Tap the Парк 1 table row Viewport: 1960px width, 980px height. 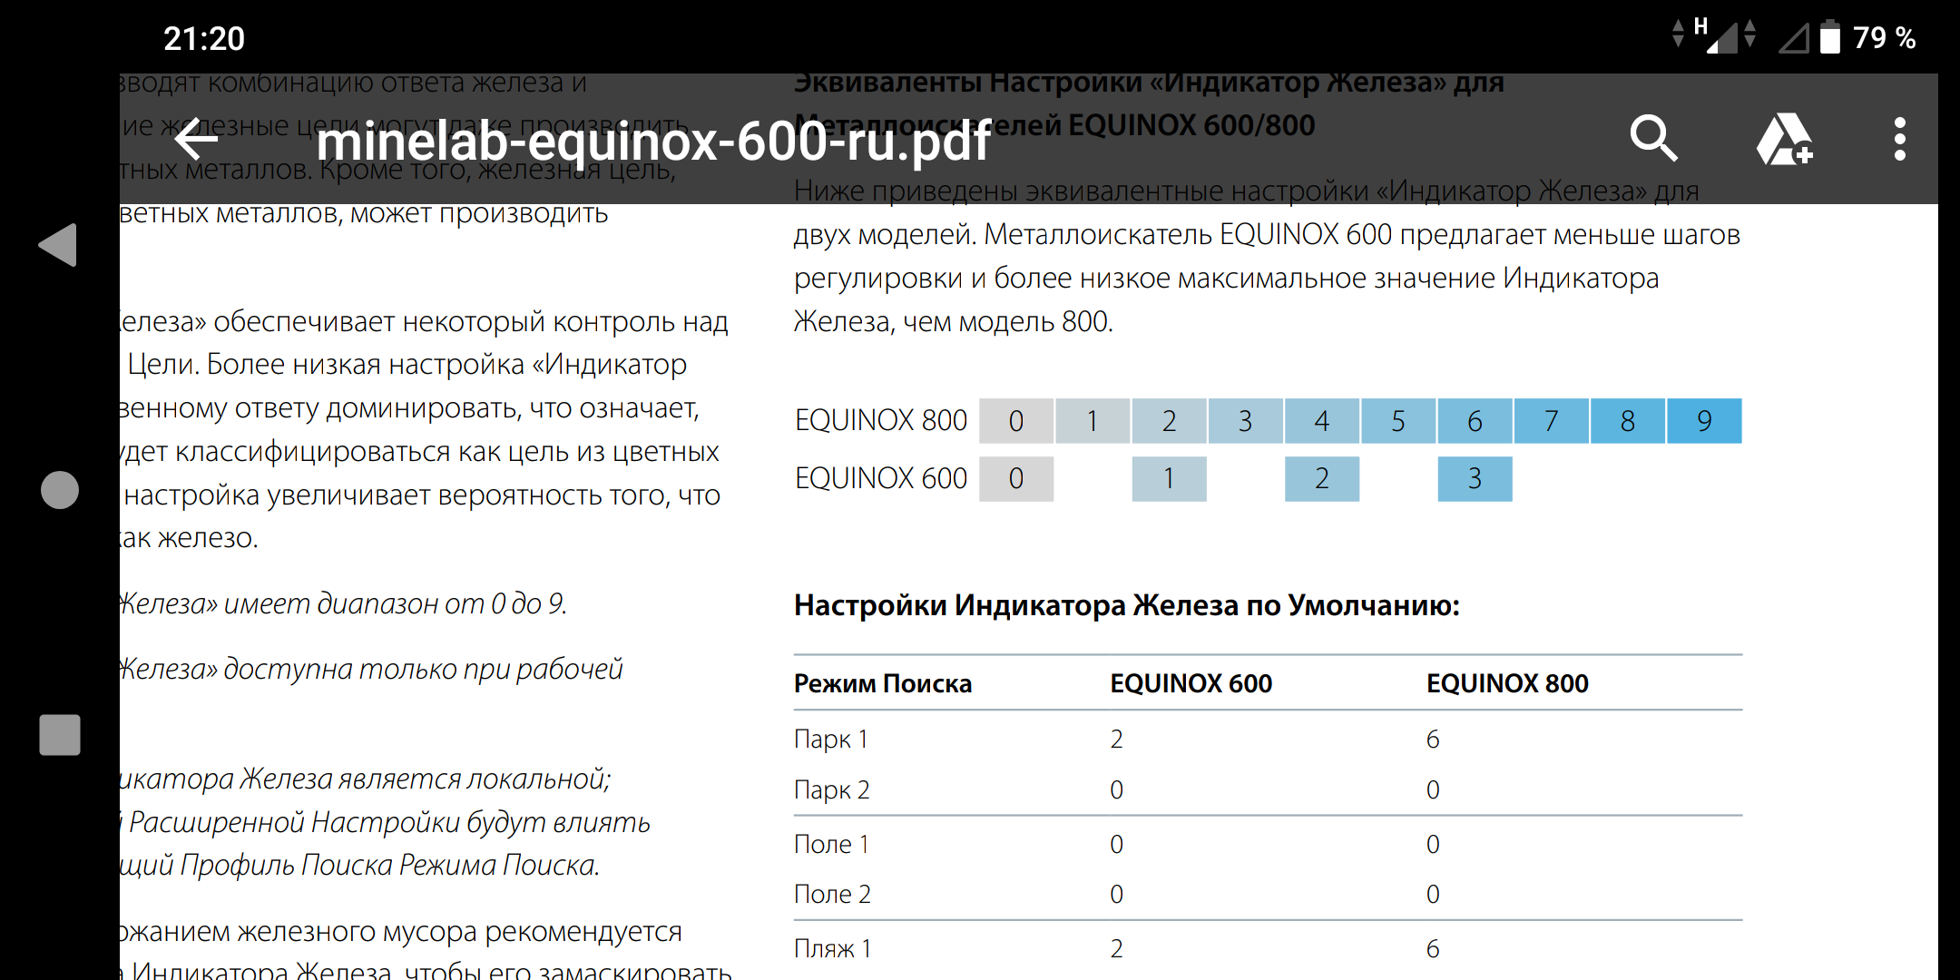831,739
